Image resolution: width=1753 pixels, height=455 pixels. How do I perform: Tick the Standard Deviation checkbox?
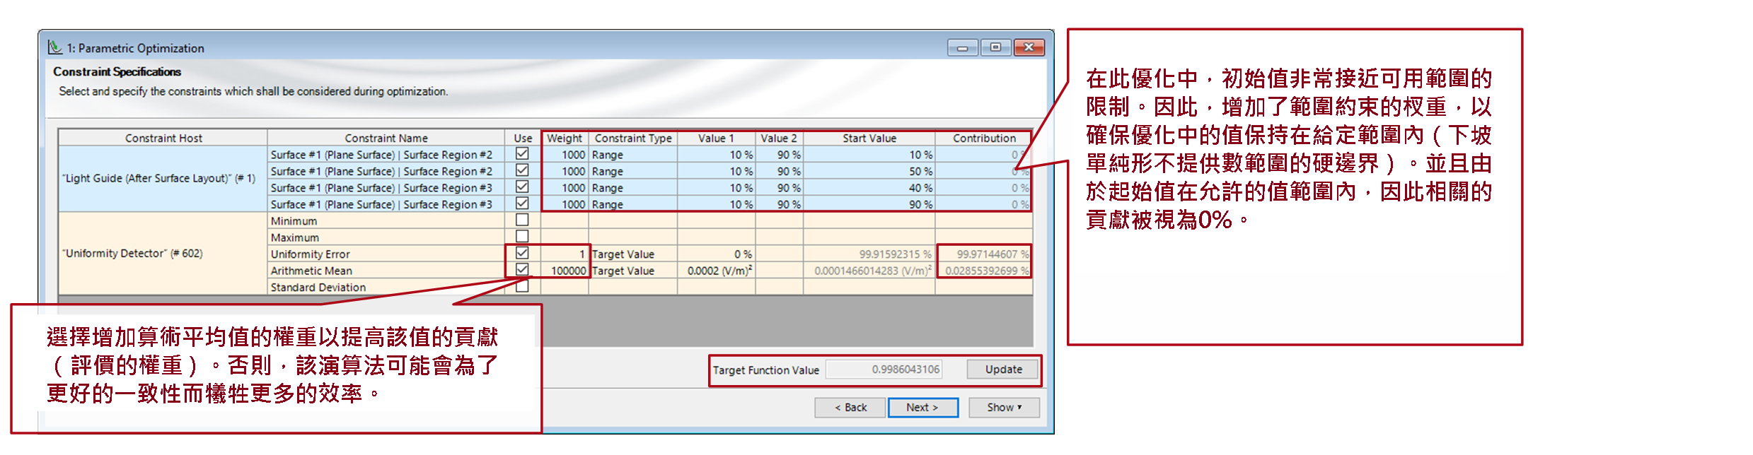(522, 286)
